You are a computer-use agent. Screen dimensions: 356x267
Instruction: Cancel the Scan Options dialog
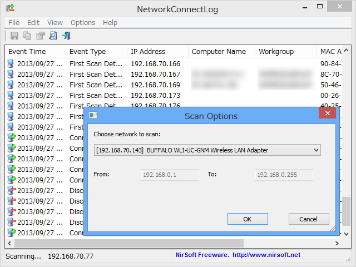[309, 219]
